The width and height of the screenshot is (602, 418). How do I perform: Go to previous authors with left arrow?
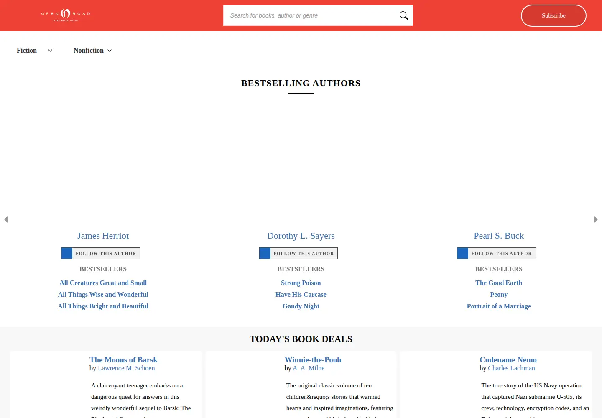(6, 219)
